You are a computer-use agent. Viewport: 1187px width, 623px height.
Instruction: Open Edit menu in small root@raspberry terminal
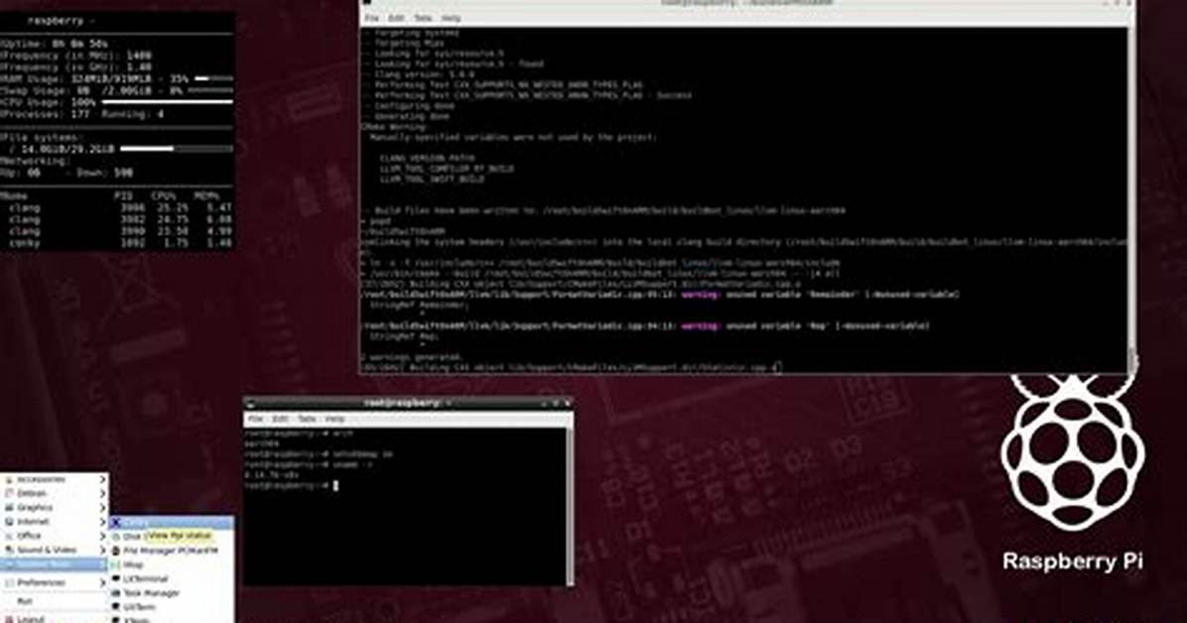click(280, 419)
